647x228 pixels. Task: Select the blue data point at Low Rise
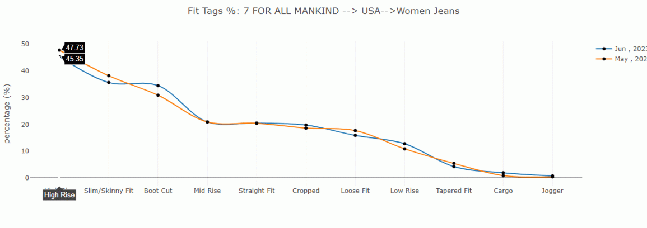tap(404, 144)
